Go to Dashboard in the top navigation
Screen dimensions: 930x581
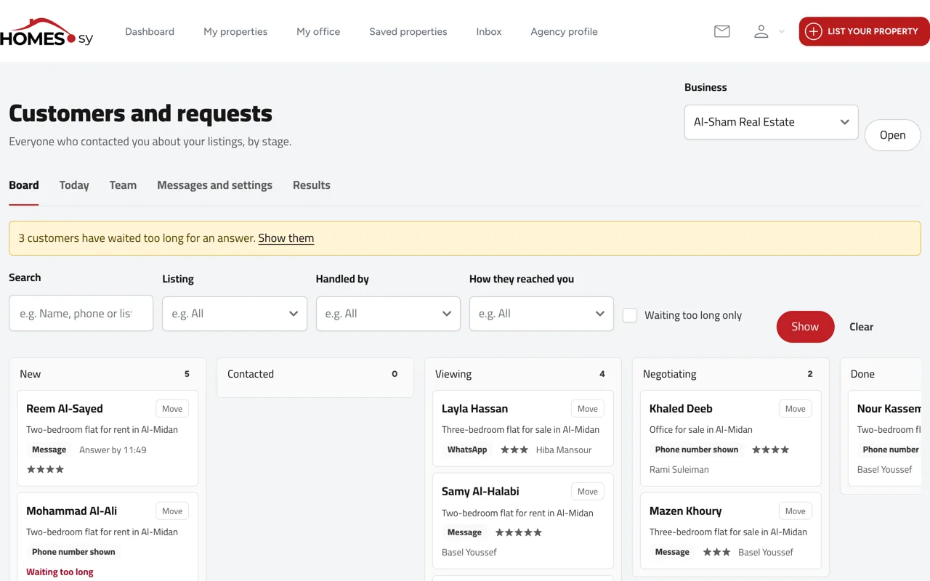click(x=150, y=32)
